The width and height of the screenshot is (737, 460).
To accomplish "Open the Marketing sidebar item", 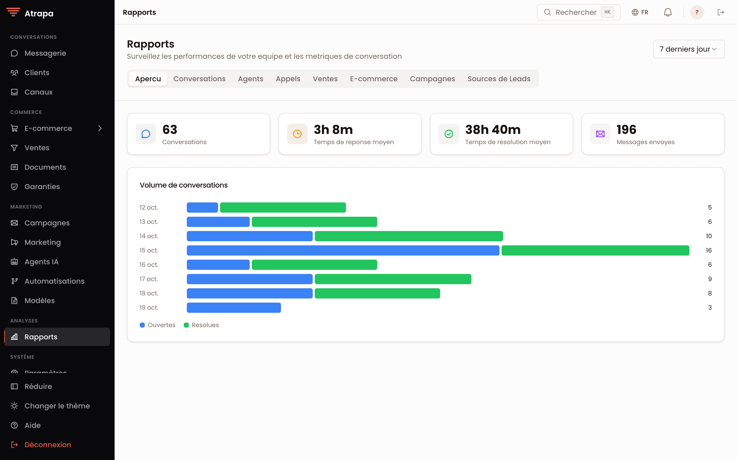I will pyautogui.click(x=57, y=242).
